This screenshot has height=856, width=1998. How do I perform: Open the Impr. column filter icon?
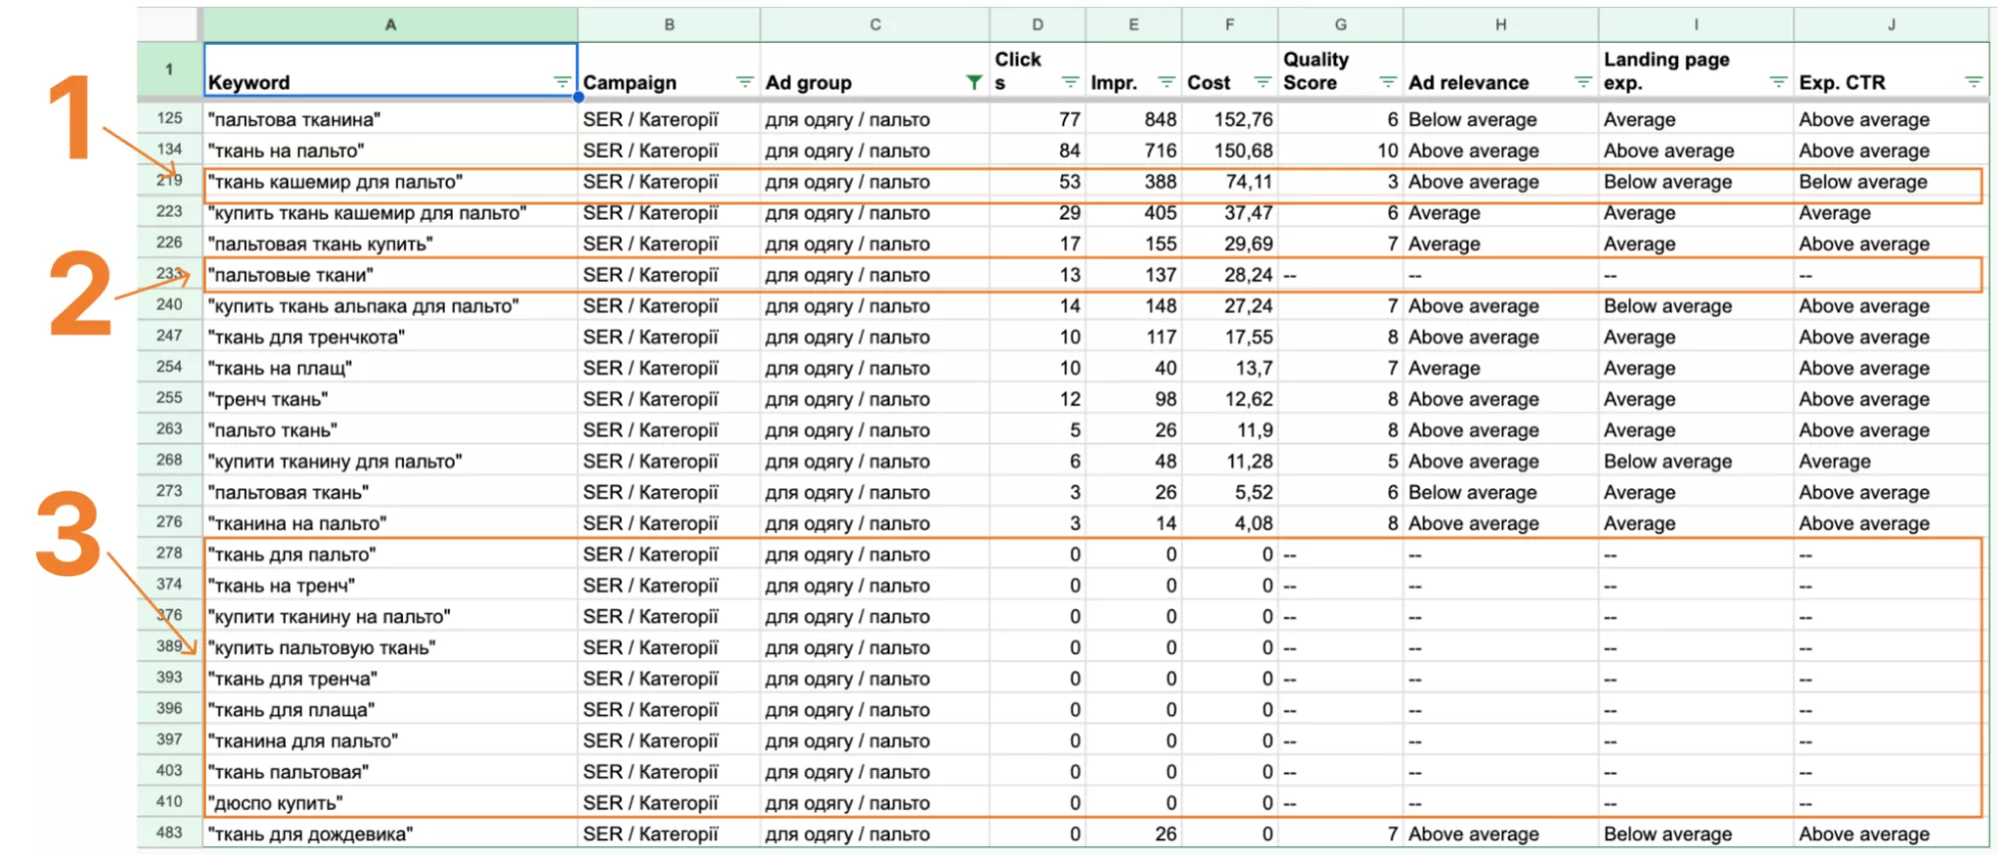pyautogui.click(x=1166, y=82)
